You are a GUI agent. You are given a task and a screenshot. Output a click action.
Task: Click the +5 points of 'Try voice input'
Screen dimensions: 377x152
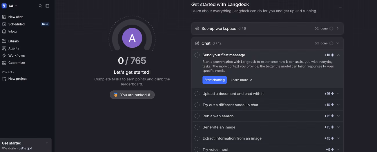click(330, 149)
